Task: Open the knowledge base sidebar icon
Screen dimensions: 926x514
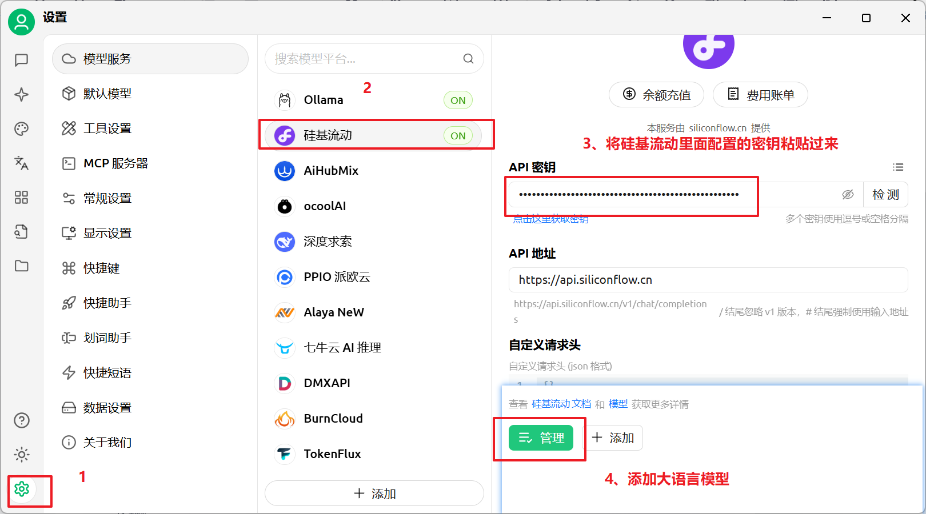Action: pos(21,231)
